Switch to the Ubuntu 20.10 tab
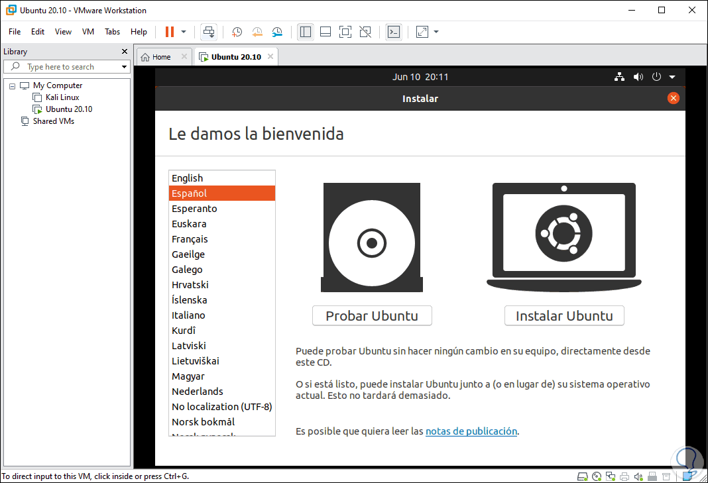 point(236,57)
